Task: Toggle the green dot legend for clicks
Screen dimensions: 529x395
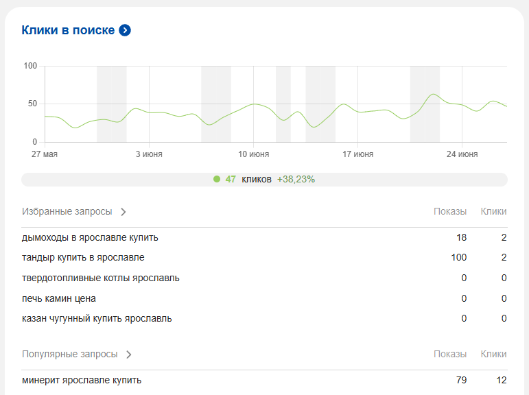Action: pyautogui.click(x=217, y=179)
